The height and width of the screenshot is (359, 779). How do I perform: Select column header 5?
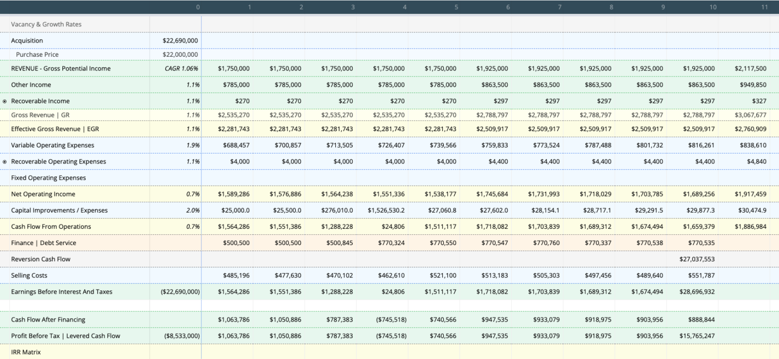456,7
